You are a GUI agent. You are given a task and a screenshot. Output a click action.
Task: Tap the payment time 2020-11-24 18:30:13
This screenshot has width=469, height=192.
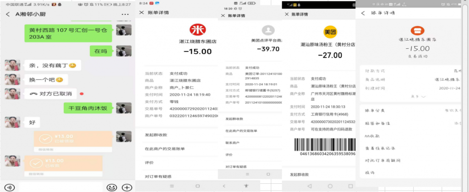pyautogui.click(x=328, y=107)
